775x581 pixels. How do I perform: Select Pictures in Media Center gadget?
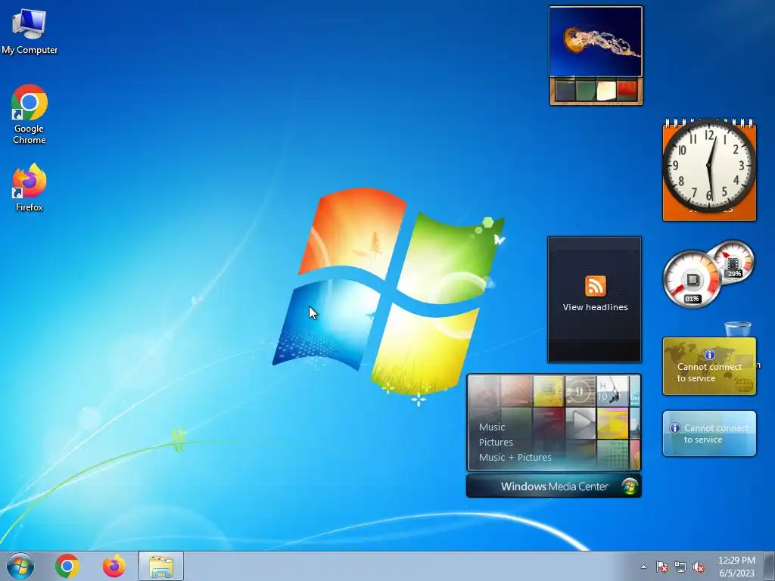(496, 442)
